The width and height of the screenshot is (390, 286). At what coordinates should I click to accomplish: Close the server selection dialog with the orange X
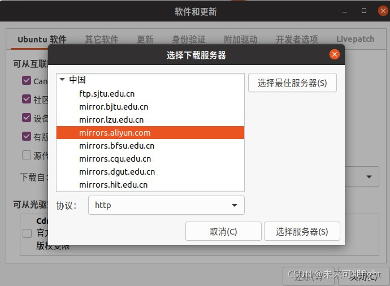(x=335, y=54)
